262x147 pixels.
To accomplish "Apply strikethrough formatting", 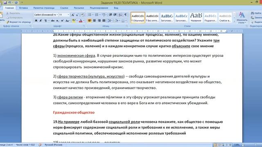I will point(53,21).
